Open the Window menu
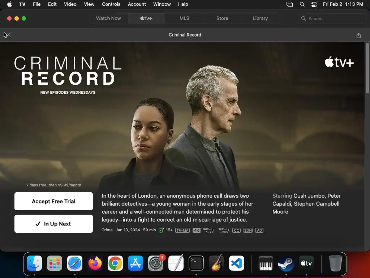Screen dimensions: 370x278 (x=162, y=4)
